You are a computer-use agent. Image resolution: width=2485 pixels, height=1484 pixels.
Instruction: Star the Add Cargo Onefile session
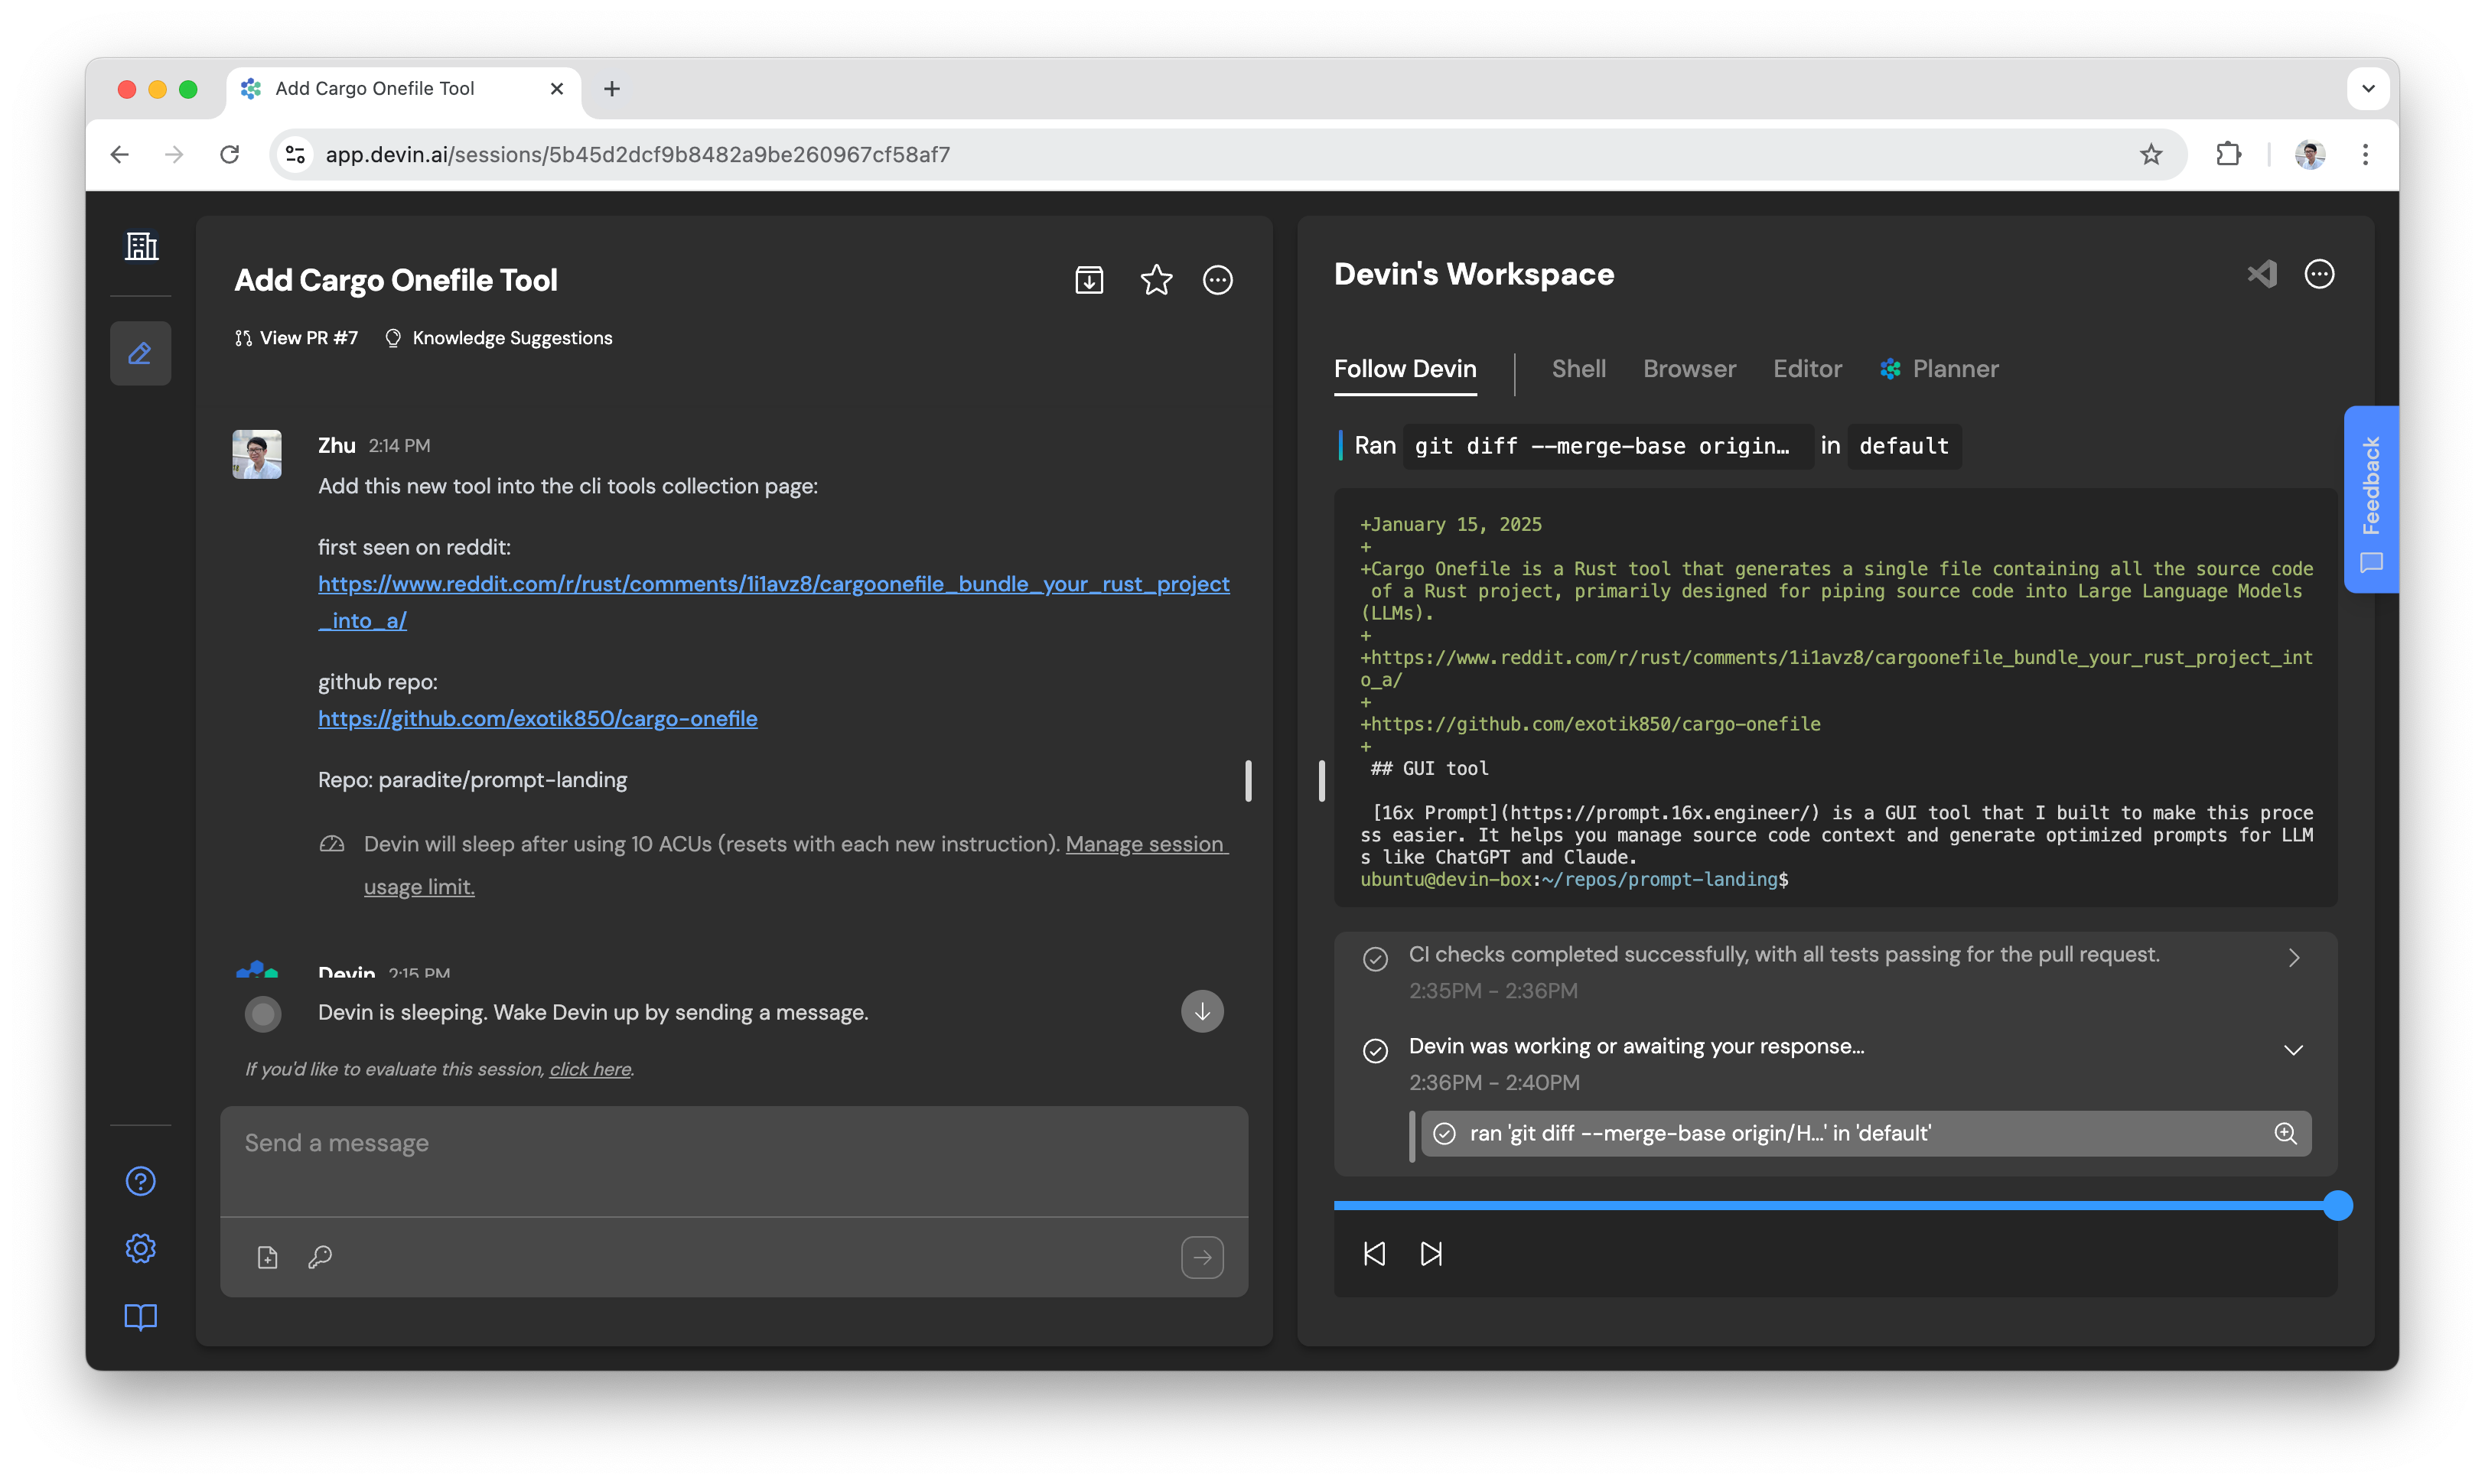coord(1156,280)
